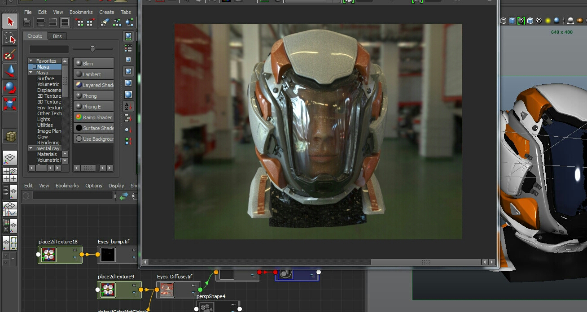Activate the Lasso select tool
Image resolution: width=587 pixels, height=312 pixels.
[10, 39]
